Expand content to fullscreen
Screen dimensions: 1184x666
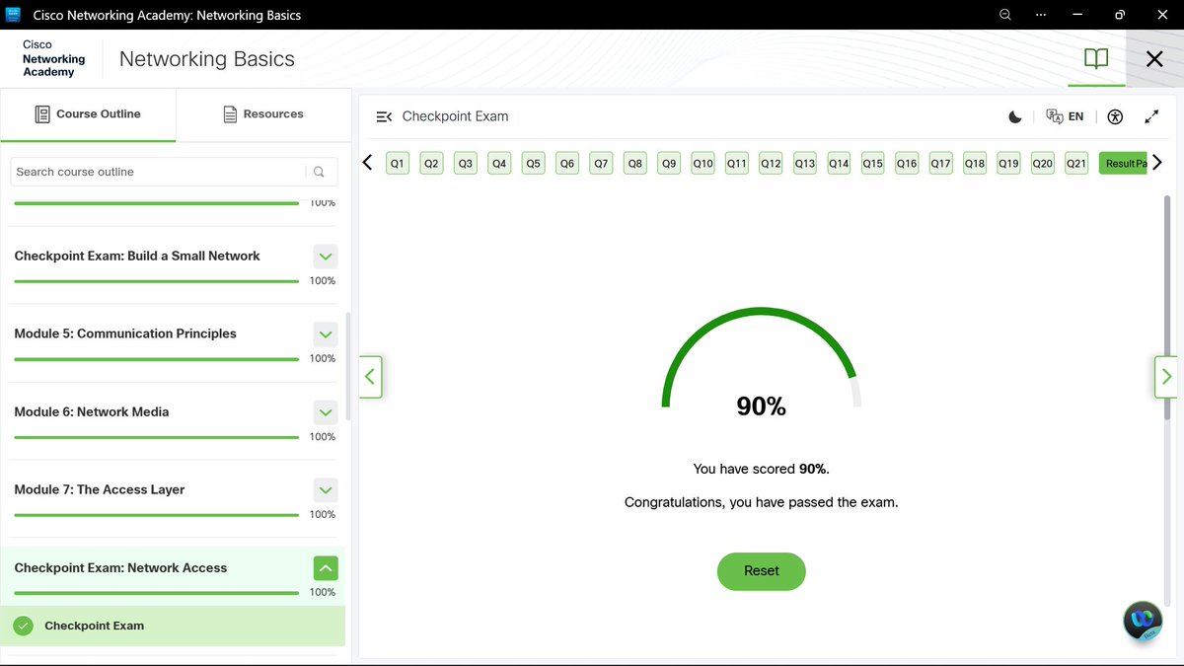pos(1151,116)
